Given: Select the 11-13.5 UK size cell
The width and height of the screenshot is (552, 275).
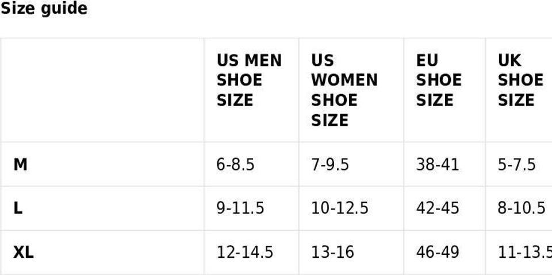Looking at the screenshot, I should pos(524,252).
